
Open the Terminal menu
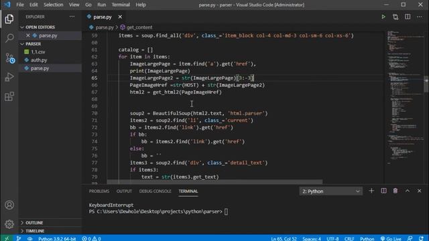(121, 5)
